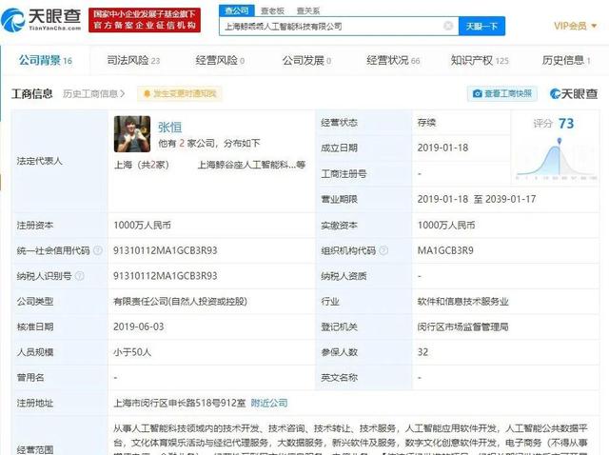Click the approval date 2019-06-03

(139, 326)
